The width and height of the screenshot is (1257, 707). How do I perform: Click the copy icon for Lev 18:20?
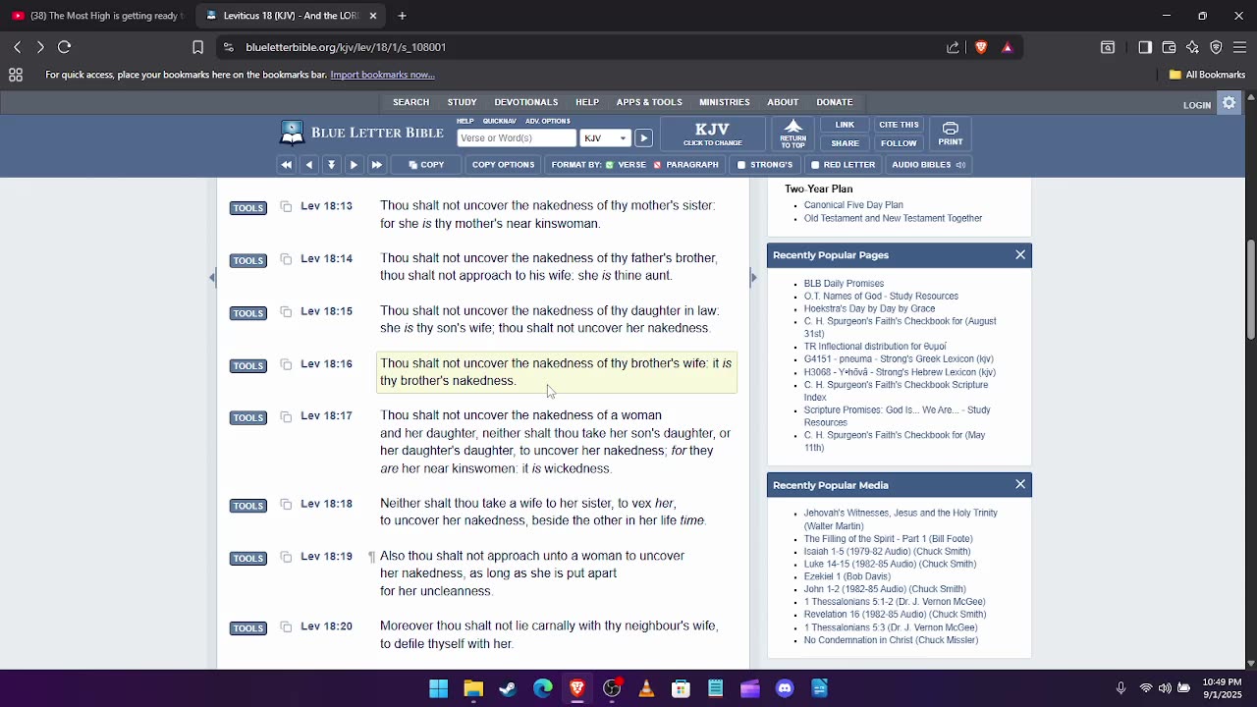coord(286,626)
